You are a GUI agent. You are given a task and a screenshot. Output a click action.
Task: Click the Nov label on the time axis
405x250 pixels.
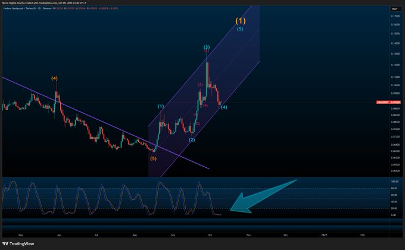[248, 235]
